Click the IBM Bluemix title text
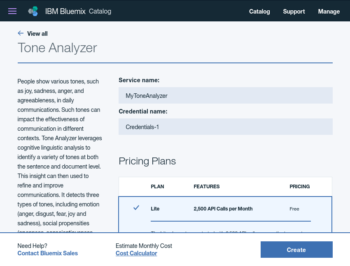Image resolution: width=350 pixels, height=266 pixels. pyautogui.click(x=65, y=11)
